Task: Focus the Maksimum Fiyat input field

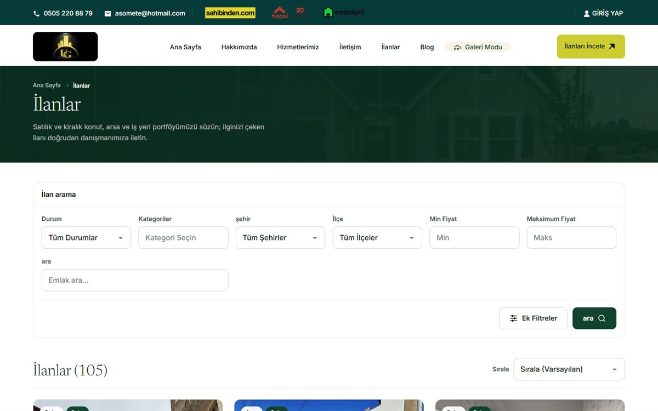Action: (571, 238)
